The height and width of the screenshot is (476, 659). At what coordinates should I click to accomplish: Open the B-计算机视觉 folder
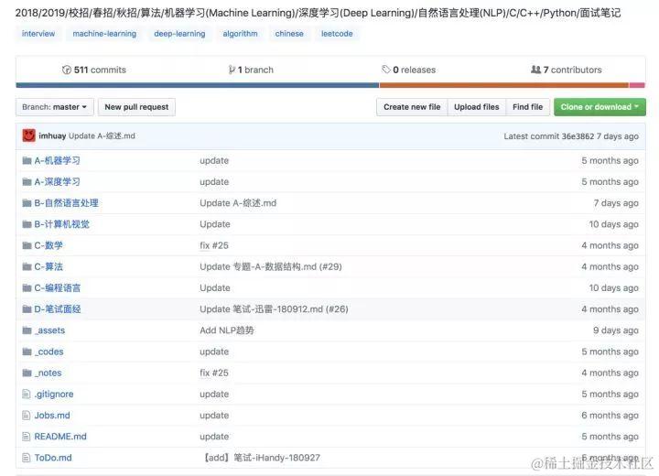click(62, 224)
